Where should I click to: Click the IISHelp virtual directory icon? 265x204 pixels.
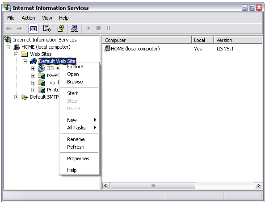42,68
